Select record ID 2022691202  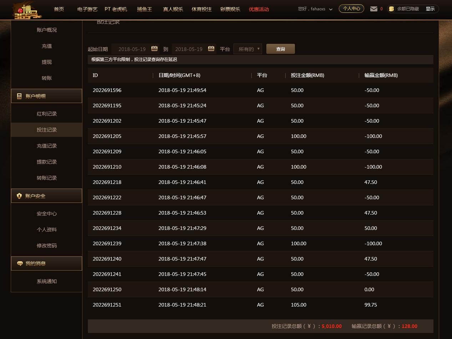107,121
